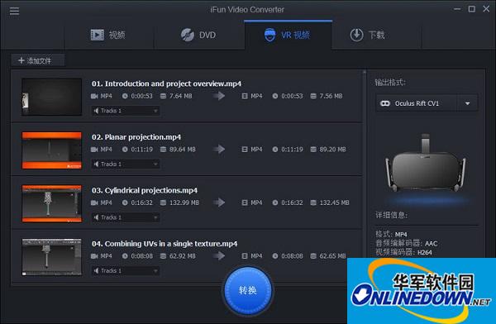Screen dimensions: 496x324
Task: Open the hamburger menu icon
Action: click(x=14, y=11)
